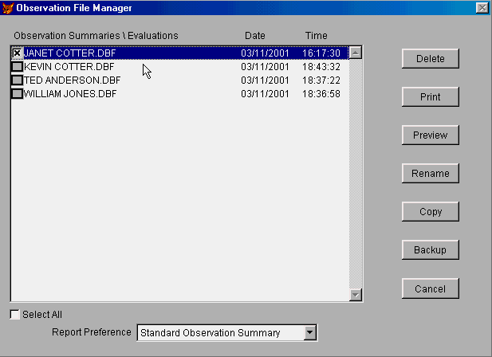492x357 pixels.
Task: Open the Report Preference dropdown arrow
Action: click(x=309, y=332)
